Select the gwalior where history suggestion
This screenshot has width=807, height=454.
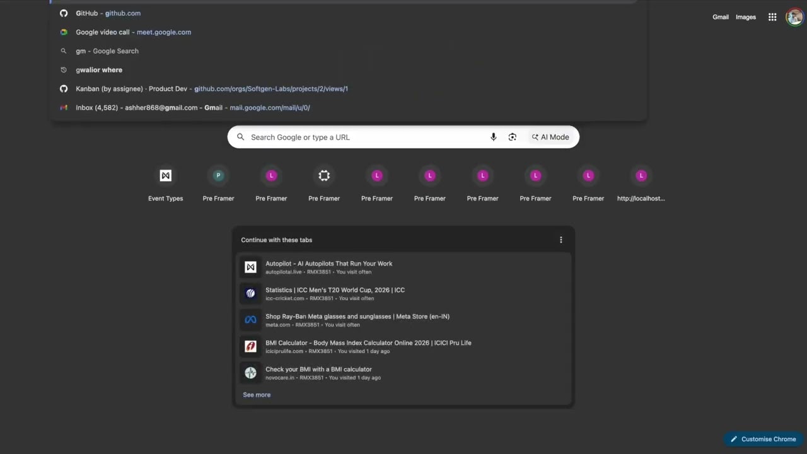[x=348, y=70]
